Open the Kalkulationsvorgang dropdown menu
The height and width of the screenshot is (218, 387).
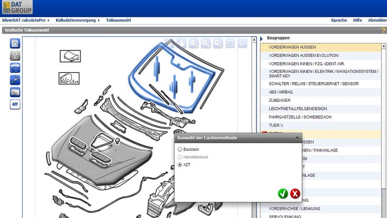tap(77, 20)
